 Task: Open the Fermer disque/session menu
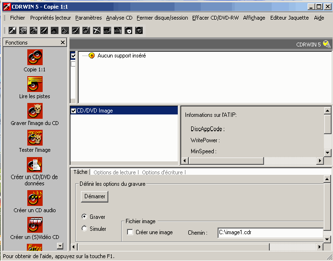(x=162, y=18)
